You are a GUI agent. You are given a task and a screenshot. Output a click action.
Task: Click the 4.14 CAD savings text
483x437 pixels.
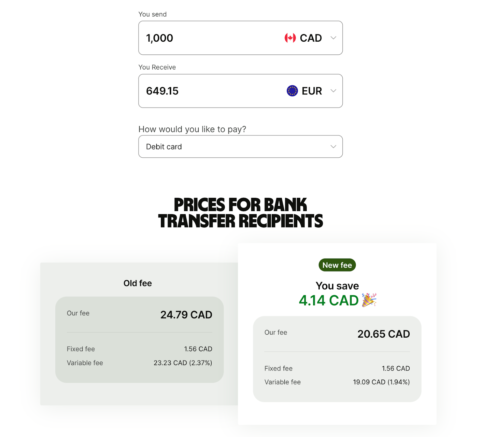point(329,300)
